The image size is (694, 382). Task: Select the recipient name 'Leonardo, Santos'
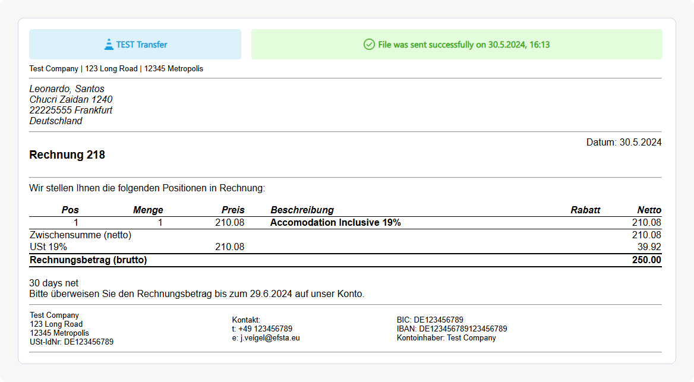(67, 88)
